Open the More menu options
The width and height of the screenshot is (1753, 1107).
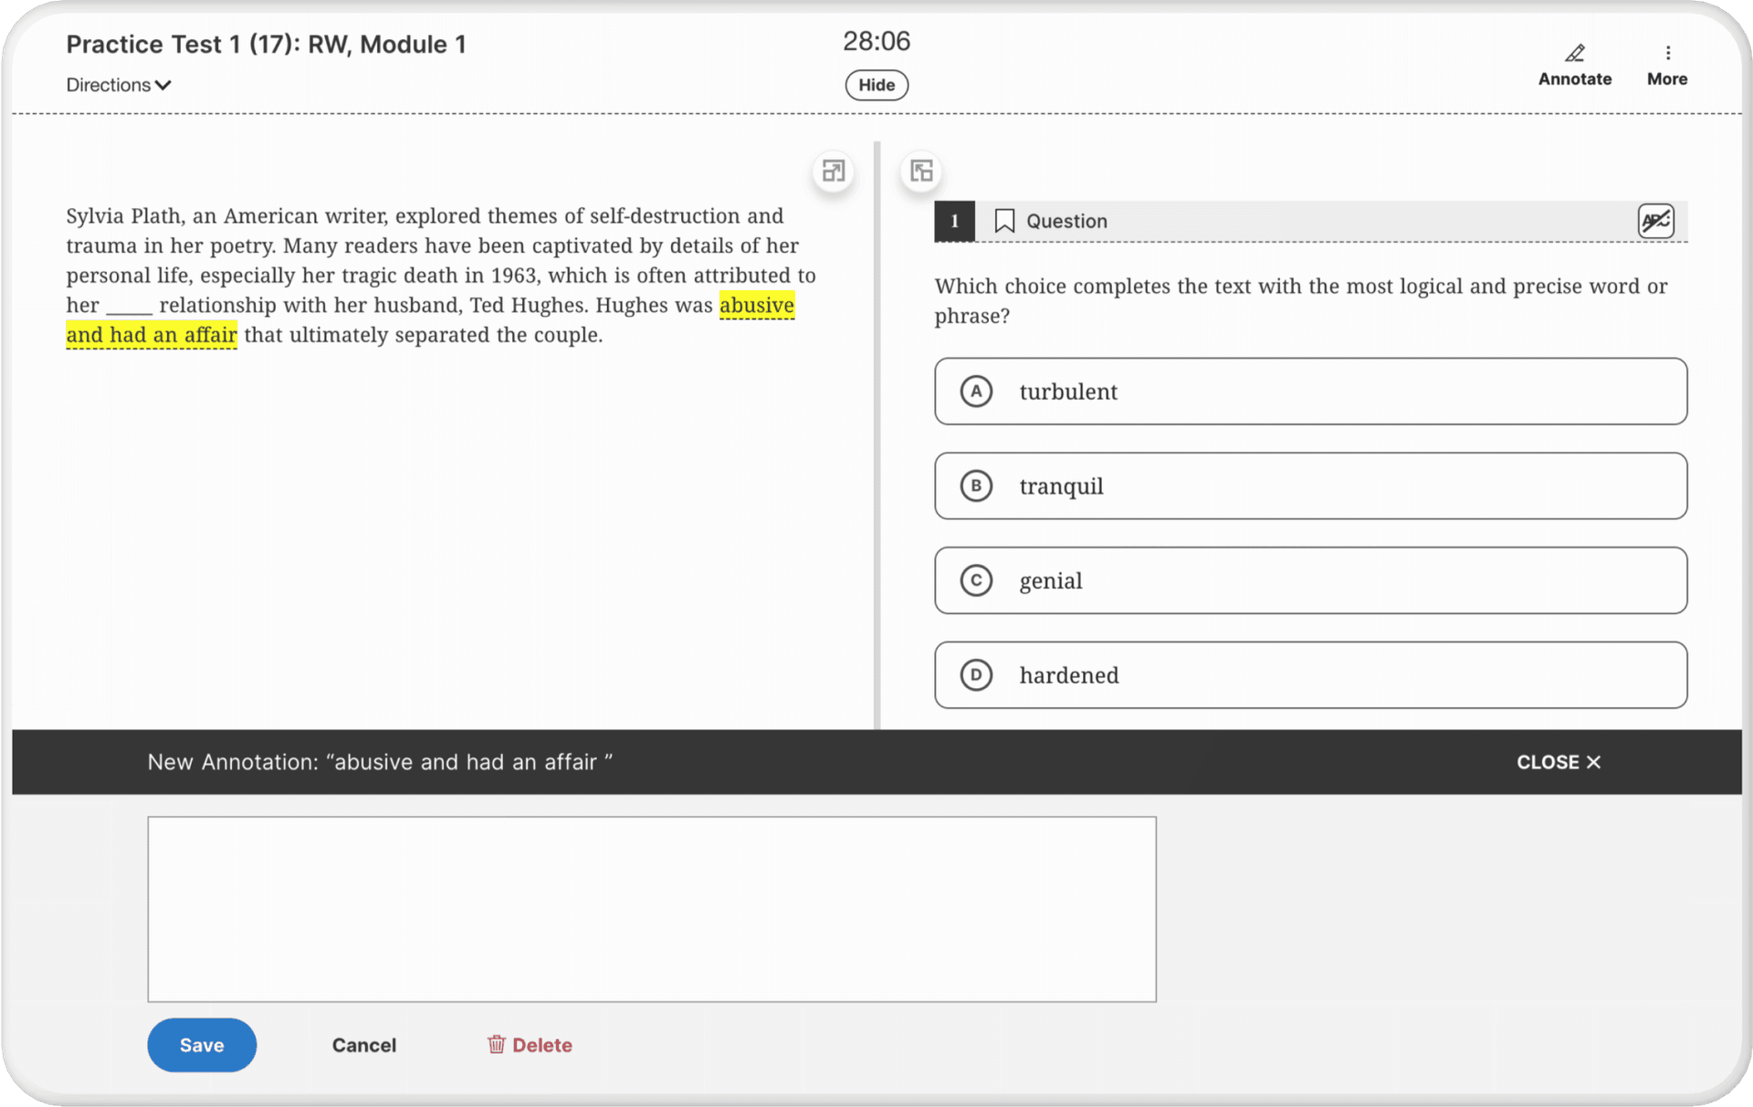coord(1667,61)
